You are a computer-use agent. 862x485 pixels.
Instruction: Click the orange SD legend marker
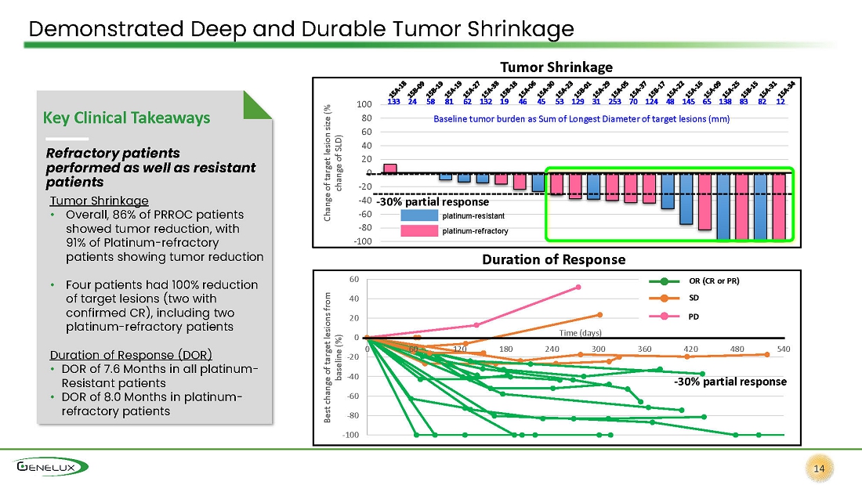coord(664,298)
